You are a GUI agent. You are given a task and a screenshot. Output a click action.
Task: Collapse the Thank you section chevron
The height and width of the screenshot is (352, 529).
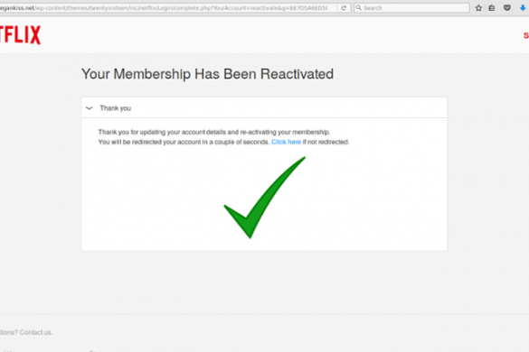coord(89,108)
